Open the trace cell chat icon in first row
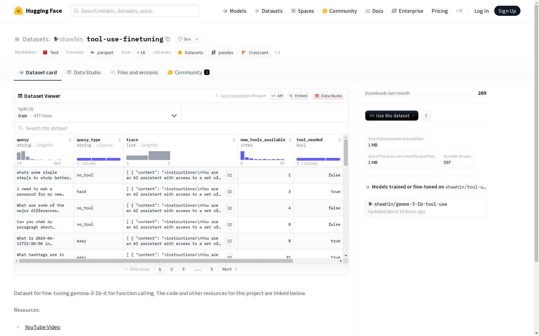The height and width of the screenshot is (336, 539). coord(230,175)
